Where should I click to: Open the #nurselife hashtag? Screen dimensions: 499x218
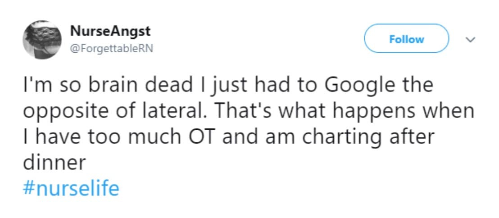pos(71,188)
